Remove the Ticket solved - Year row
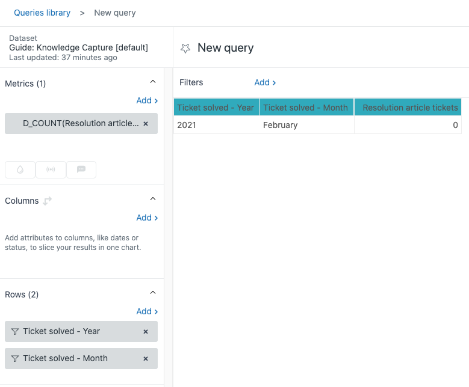The width and height of the screenshot is (469, 387). (x=146, y=332)
